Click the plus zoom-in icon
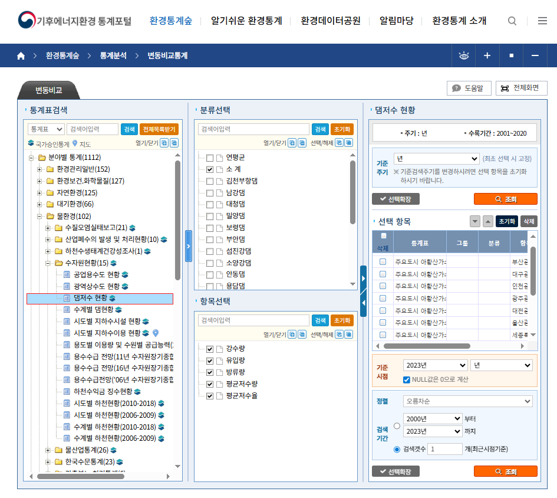Screen dimensions: 557x498 tap(487, 56)
